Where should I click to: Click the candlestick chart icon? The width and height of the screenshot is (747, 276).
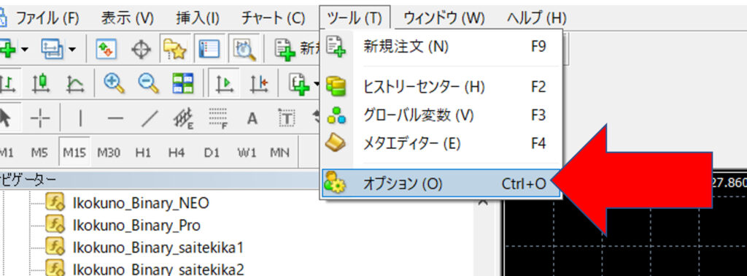point(42,84)
